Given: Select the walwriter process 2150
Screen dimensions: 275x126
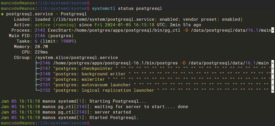Looking at the screenshot, I should point(45,79).
